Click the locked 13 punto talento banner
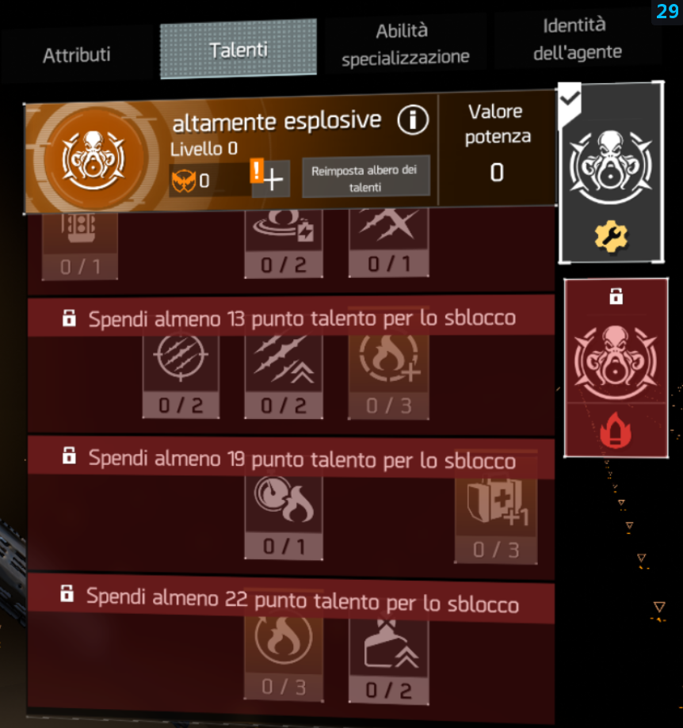Image resolution: width=683 pixels, height=728 pixels. tap(291, 318)
